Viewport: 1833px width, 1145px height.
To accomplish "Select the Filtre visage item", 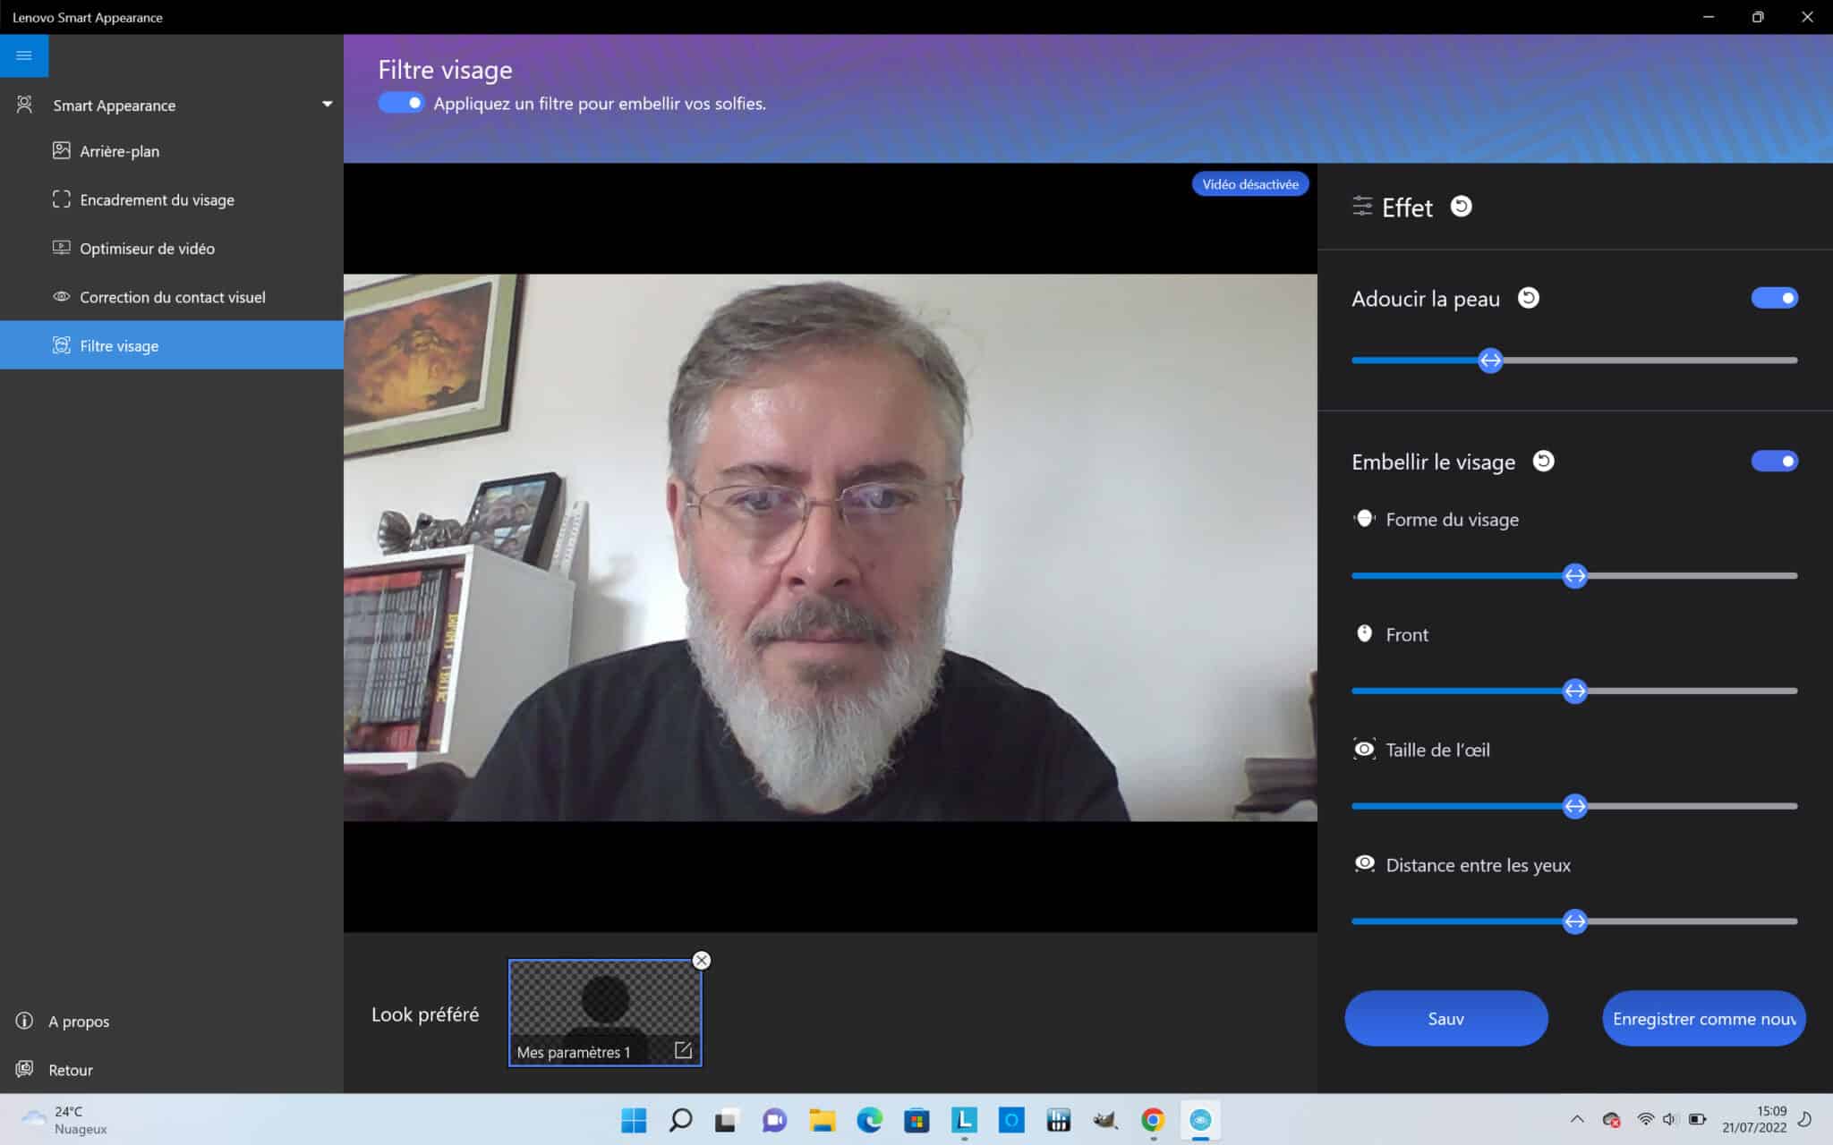I will coord(172,345).
